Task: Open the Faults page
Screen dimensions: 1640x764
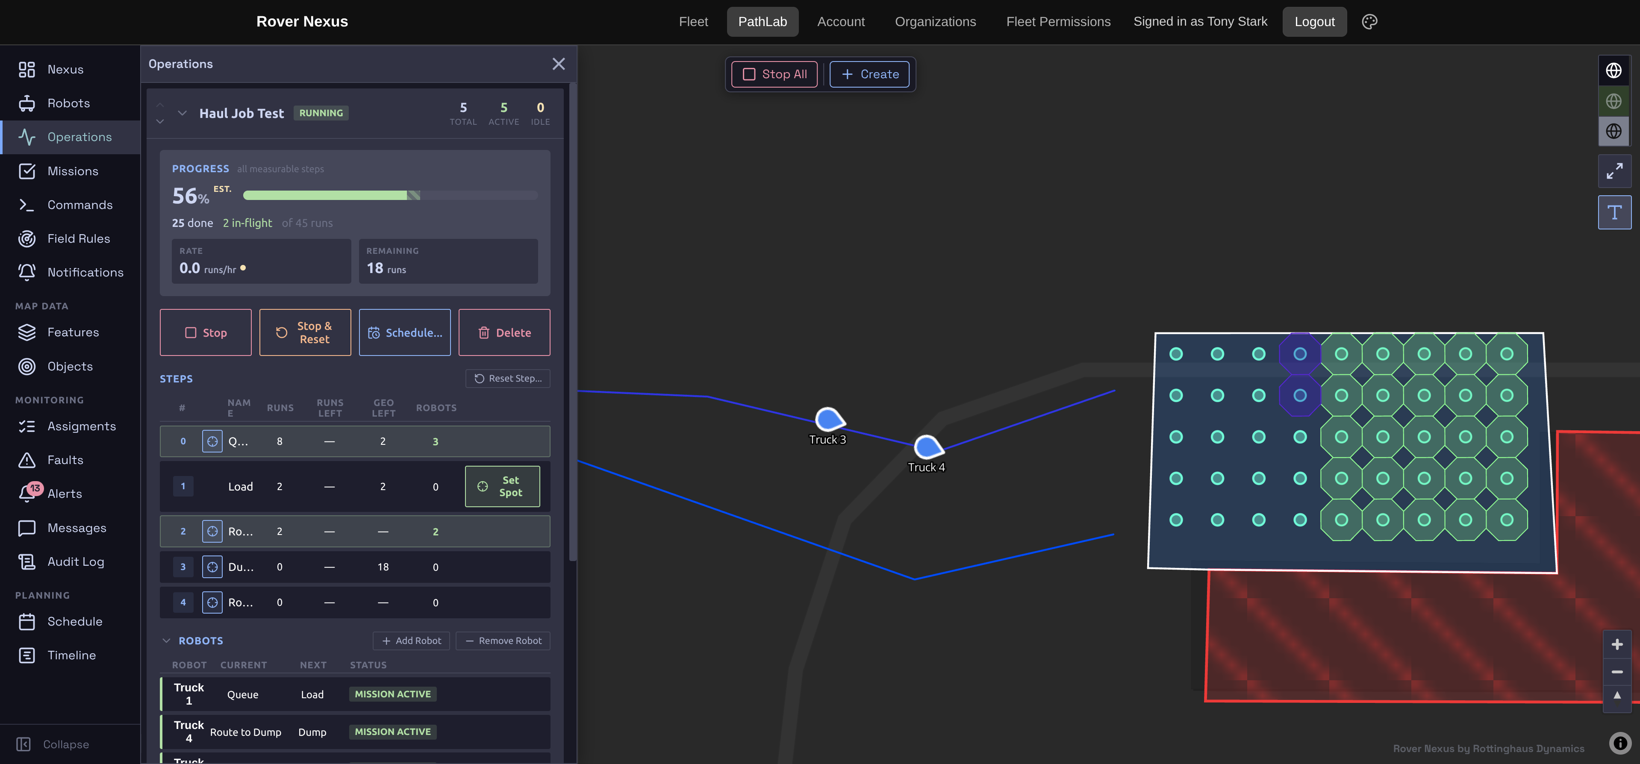Action: coord(70,460)
